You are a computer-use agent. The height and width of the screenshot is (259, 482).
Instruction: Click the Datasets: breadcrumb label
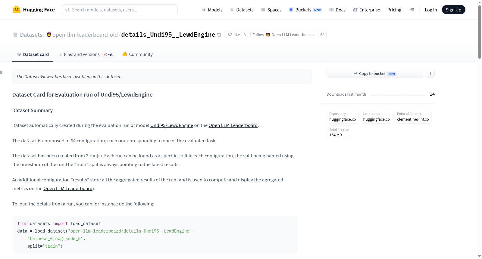[32, 35]
